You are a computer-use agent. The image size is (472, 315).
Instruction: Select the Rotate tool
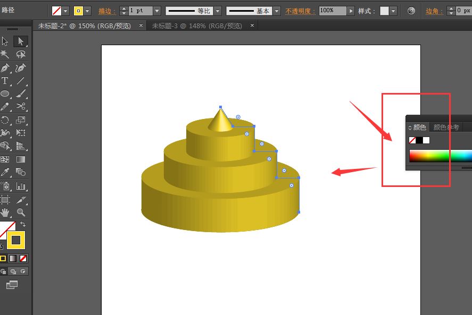pyautogui.click(x=5, y=120)
